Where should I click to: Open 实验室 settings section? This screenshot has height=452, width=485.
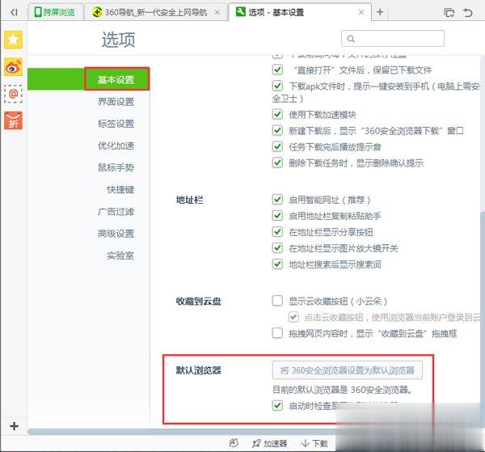[120, 256]
